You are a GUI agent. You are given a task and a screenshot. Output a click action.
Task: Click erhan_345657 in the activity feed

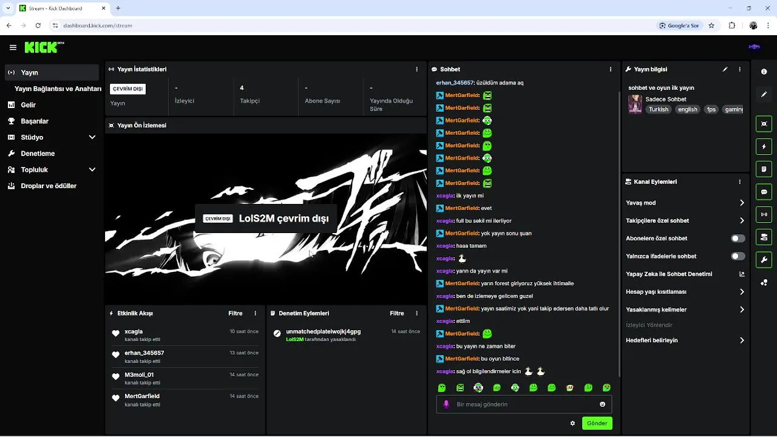[x=144, y=353]
